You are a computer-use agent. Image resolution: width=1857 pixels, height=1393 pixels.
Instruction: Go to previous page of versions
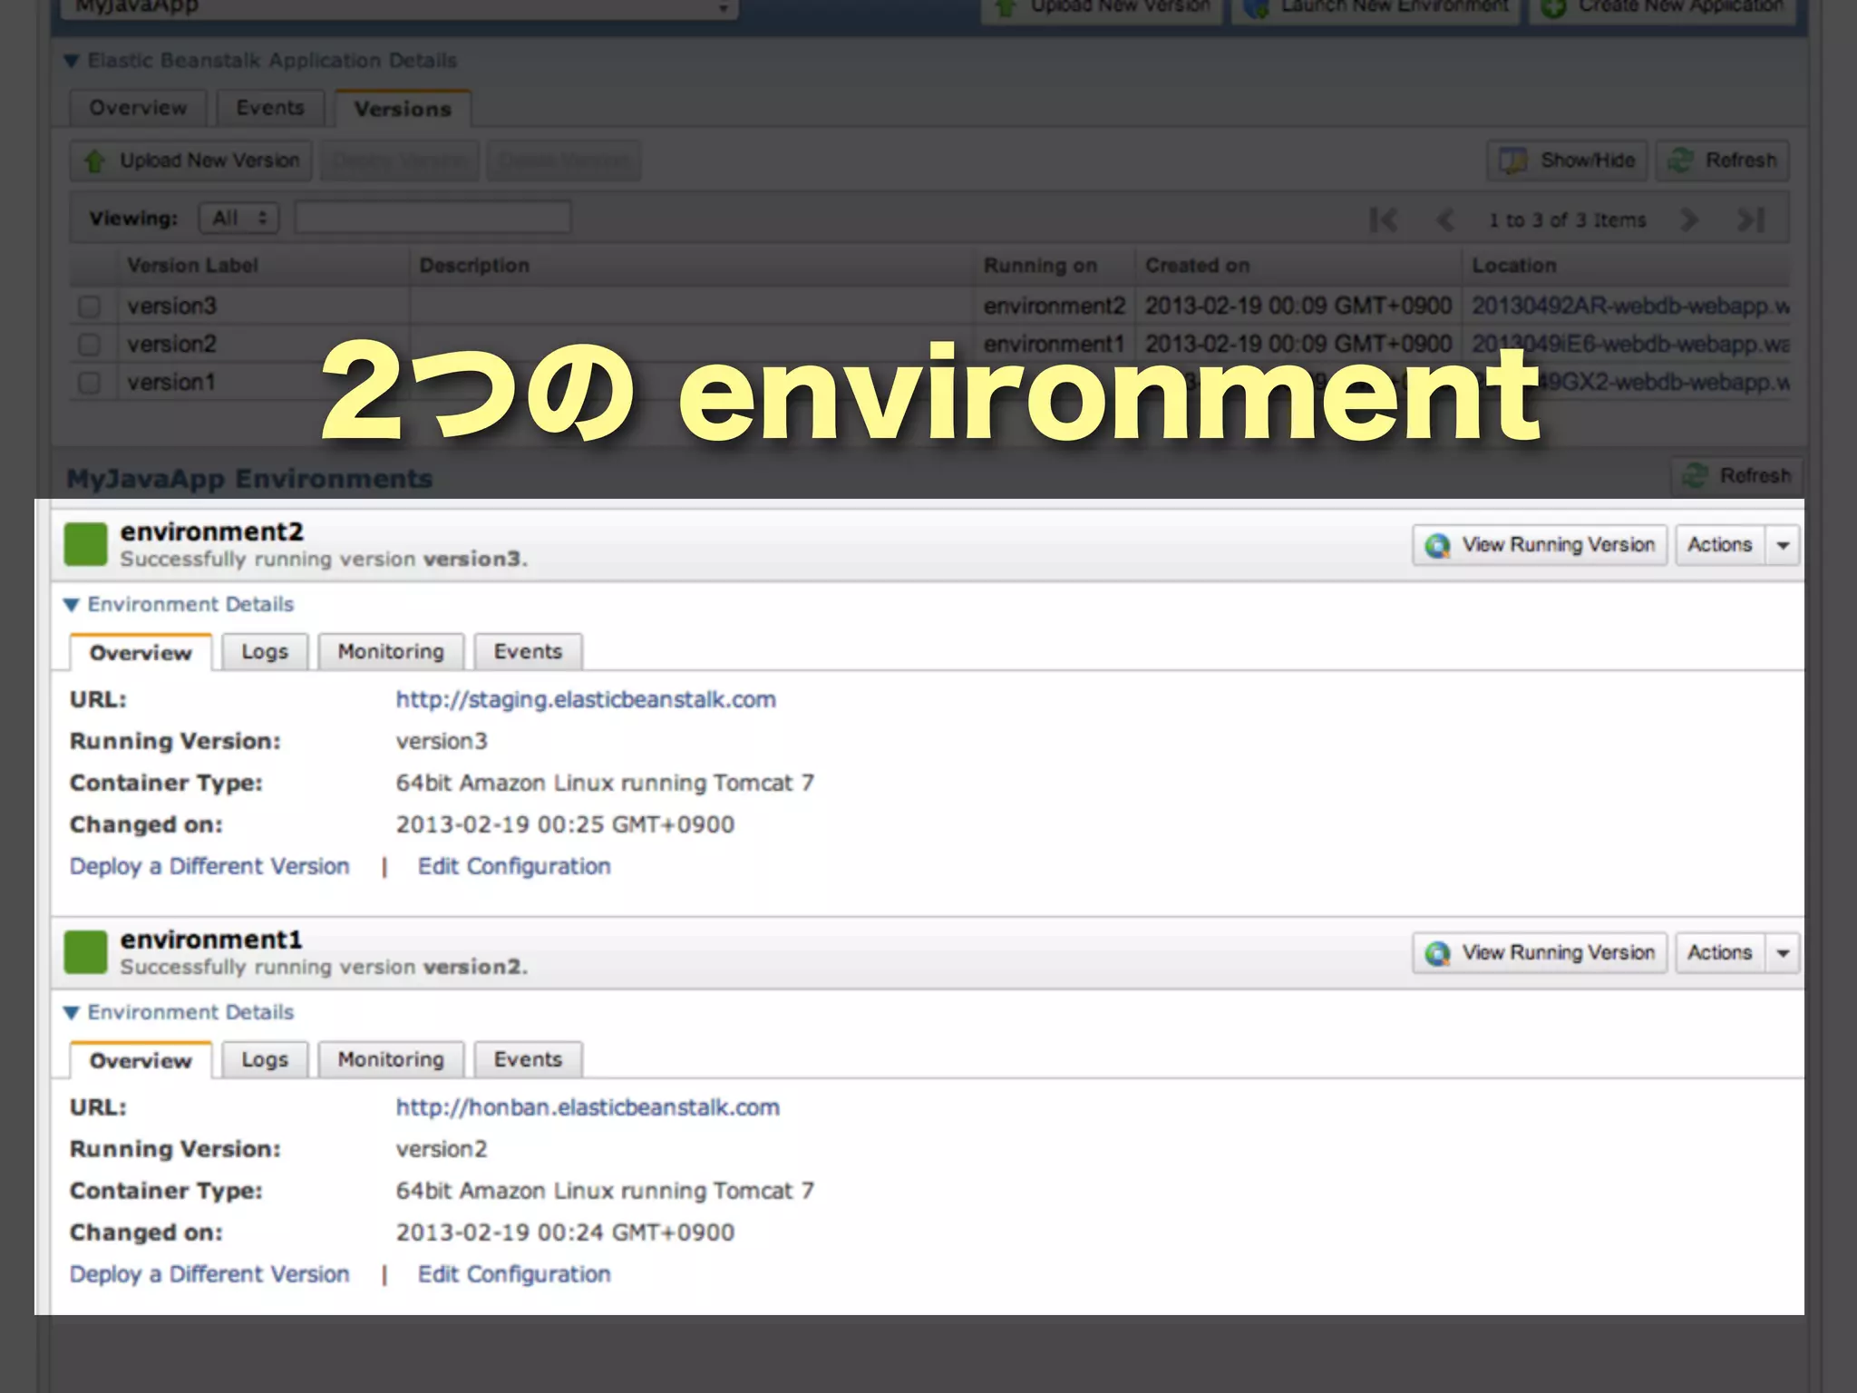(1445, 219)
